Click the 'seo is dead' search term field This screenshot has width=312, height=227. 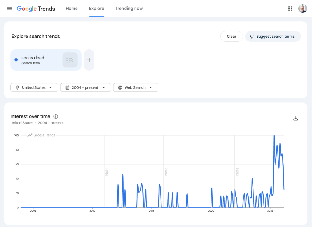click(x=37, y=60)
